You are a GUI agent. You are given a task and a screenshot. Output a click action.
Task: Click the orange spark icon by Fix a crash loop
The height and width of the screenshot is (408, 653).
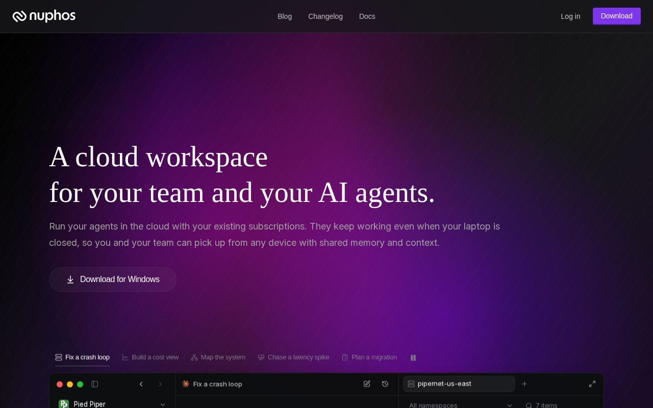186,384
